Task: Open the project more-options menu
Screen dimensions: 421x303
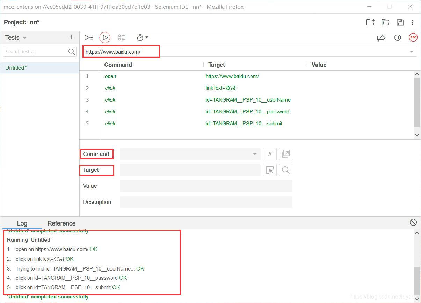Action: tap(413, 22)
